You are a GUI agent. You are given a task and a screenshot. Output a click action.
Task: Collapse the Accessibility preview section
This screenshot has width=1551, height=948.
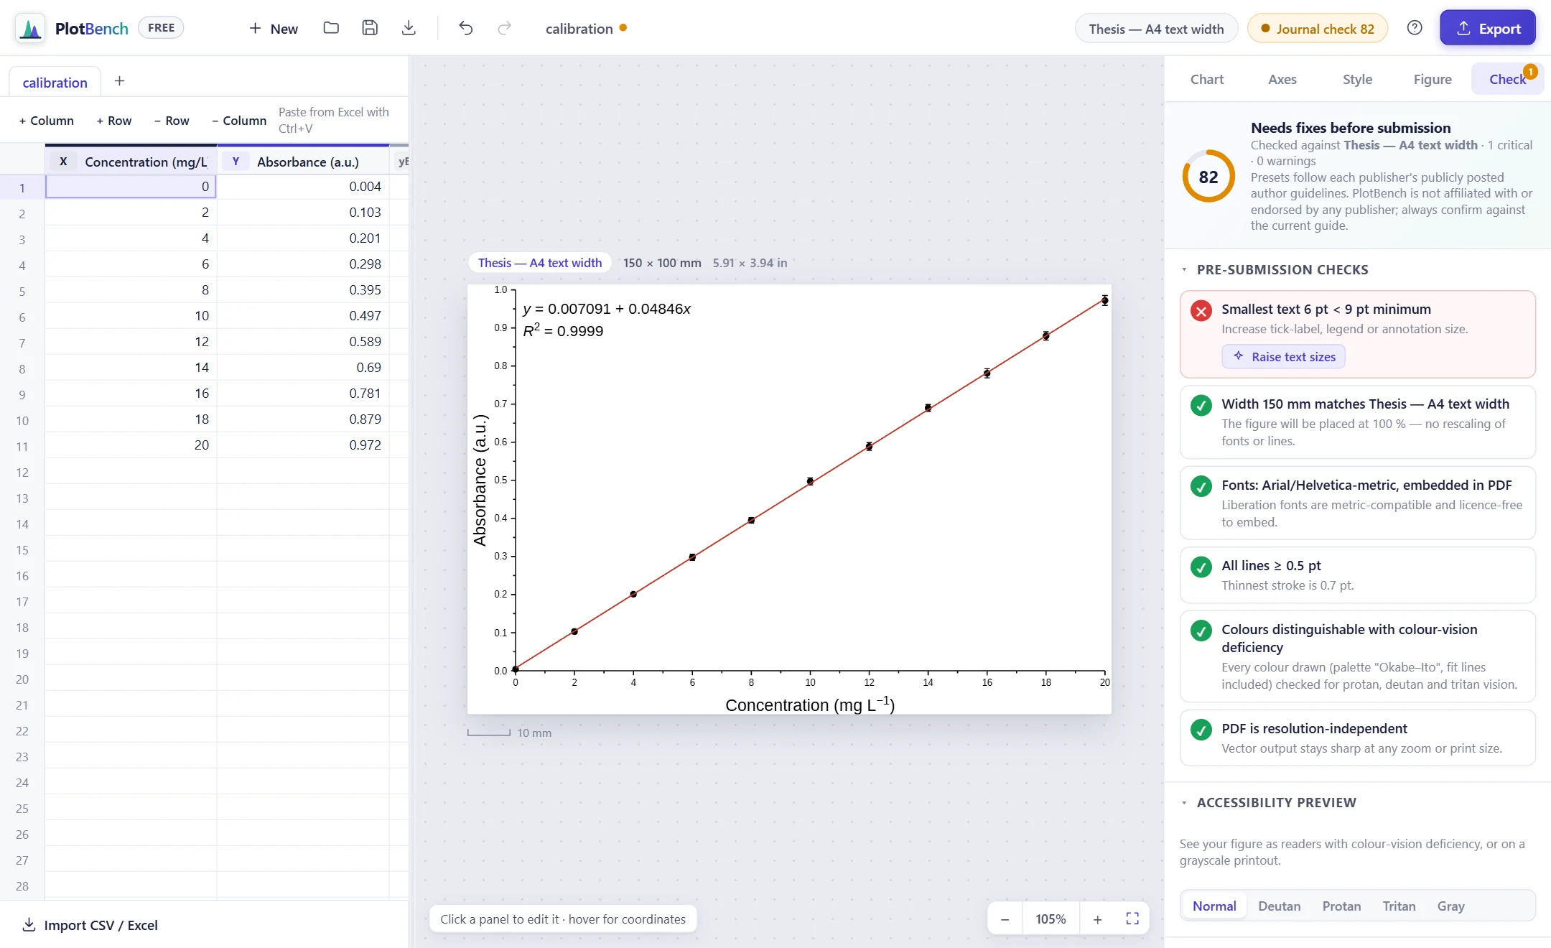click(x=1276, y=803)
